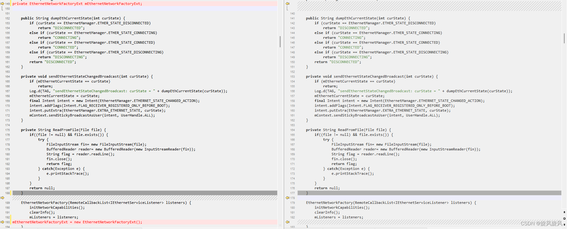This screenshot has width=567, height=229.
Task: Jump to next difference using double-down arrow
Action: (564, 225)
